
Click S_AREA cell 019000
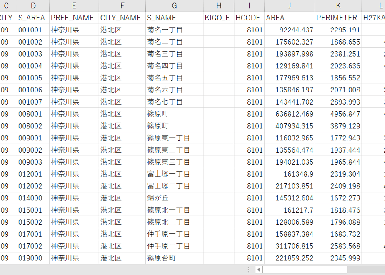pos(33,258)
